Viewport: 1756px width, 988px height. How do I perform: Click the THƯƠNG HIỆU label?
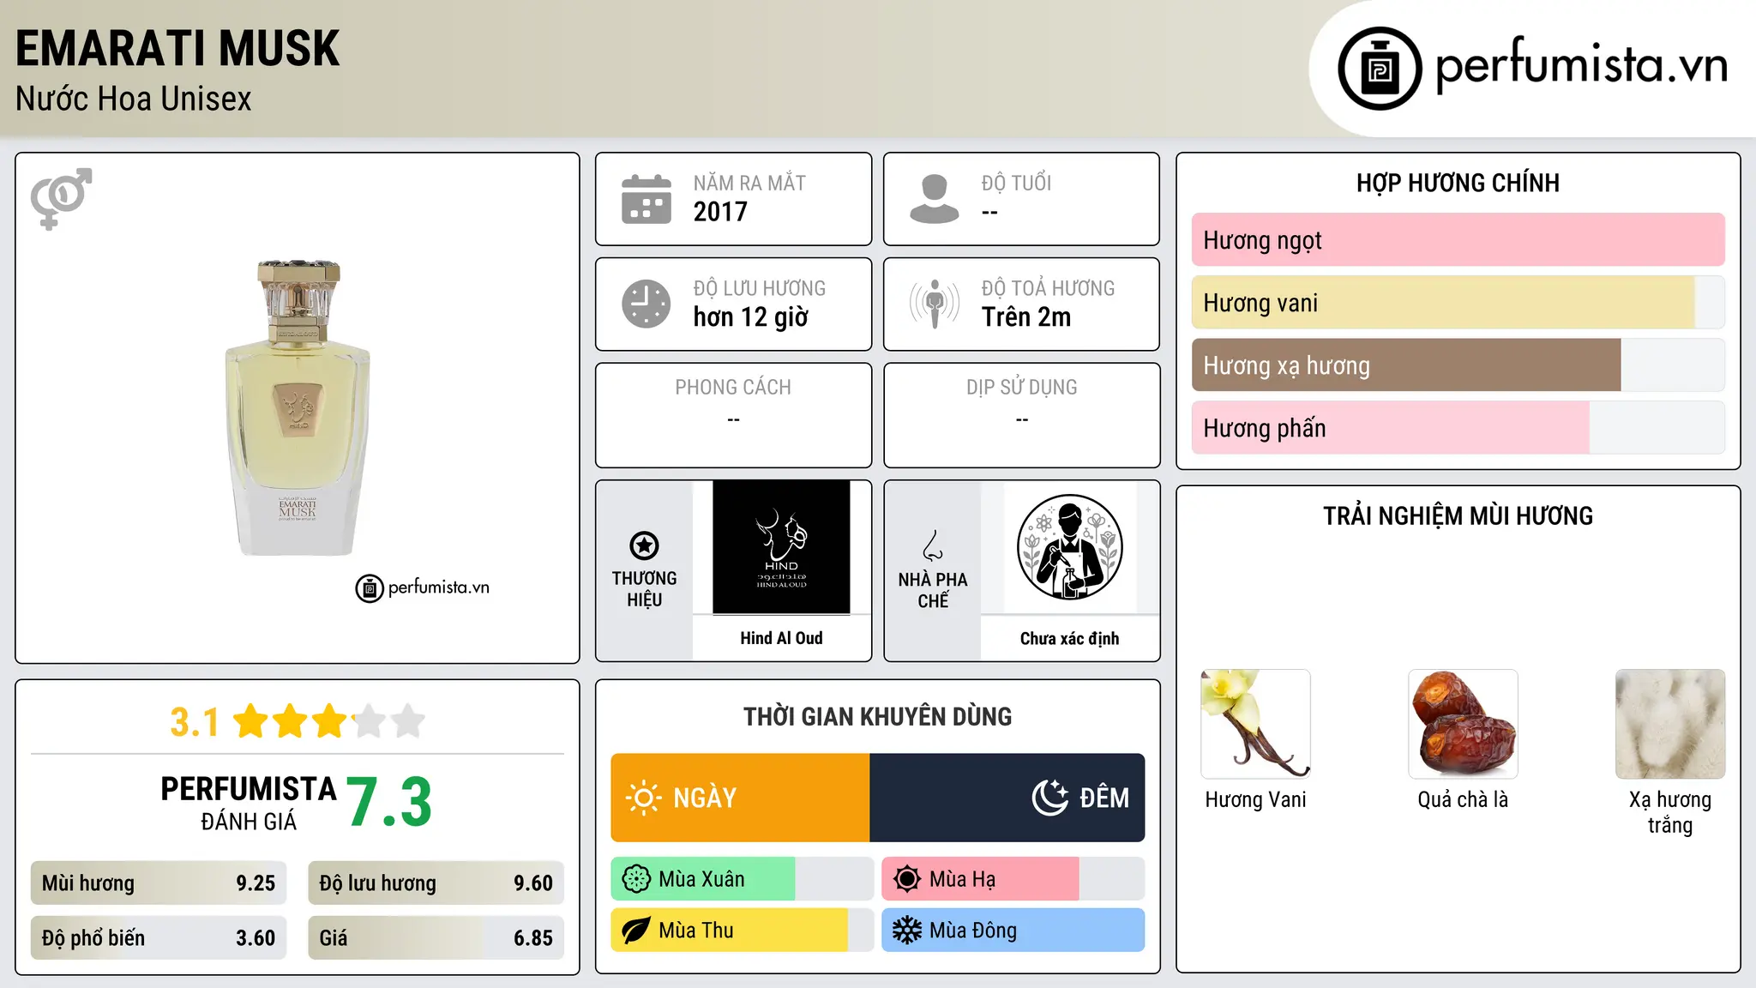(644, 589)
